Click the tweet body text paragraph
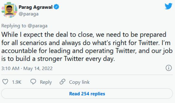 pos(87,47)
